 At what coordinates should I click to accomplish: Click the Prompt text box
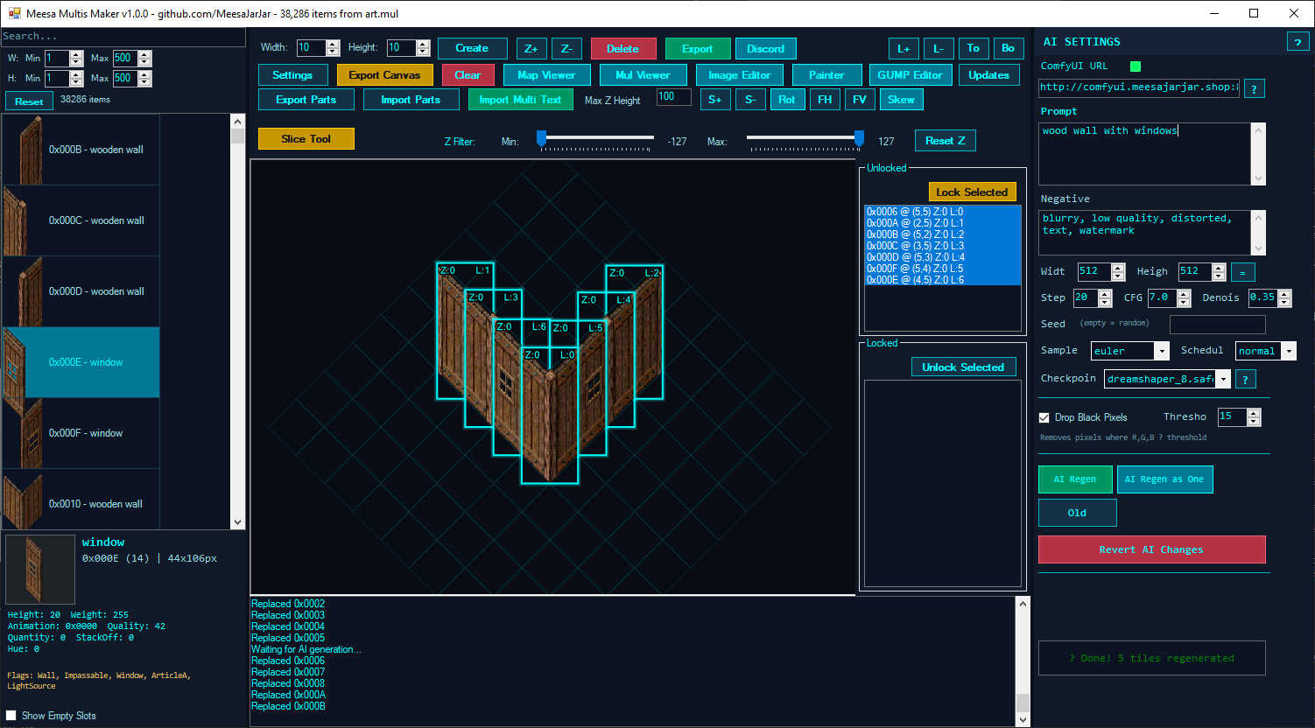click(1146, 154)
